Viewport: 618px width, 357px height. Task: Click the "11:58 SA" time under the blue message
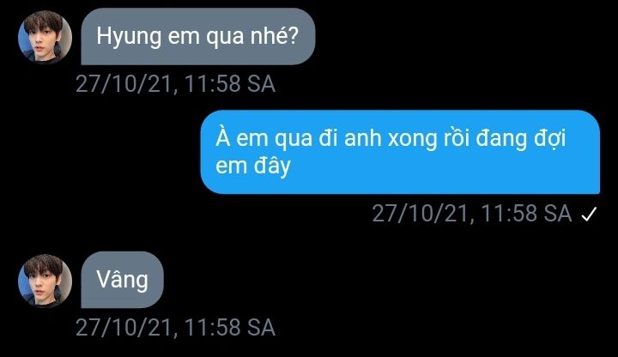pyautogui.click(x=526, y=214)
